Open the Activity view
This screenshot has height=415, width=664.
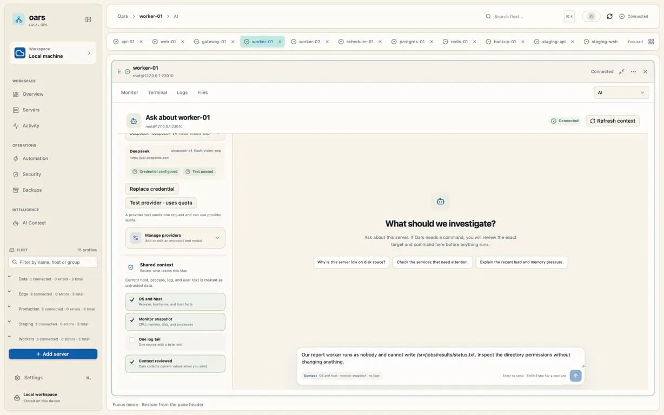(31, 125)
